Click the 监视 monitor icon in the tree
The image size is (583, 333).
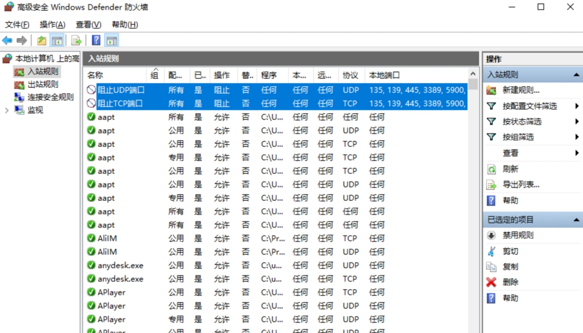(x=19, y=110)
